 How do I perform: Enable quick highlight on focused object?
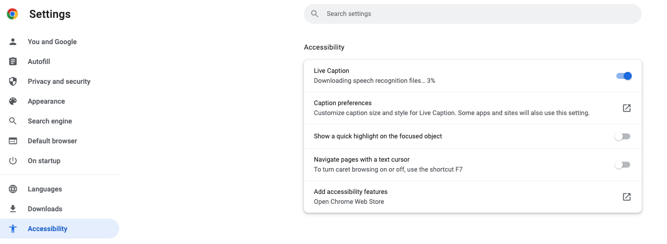622,136
